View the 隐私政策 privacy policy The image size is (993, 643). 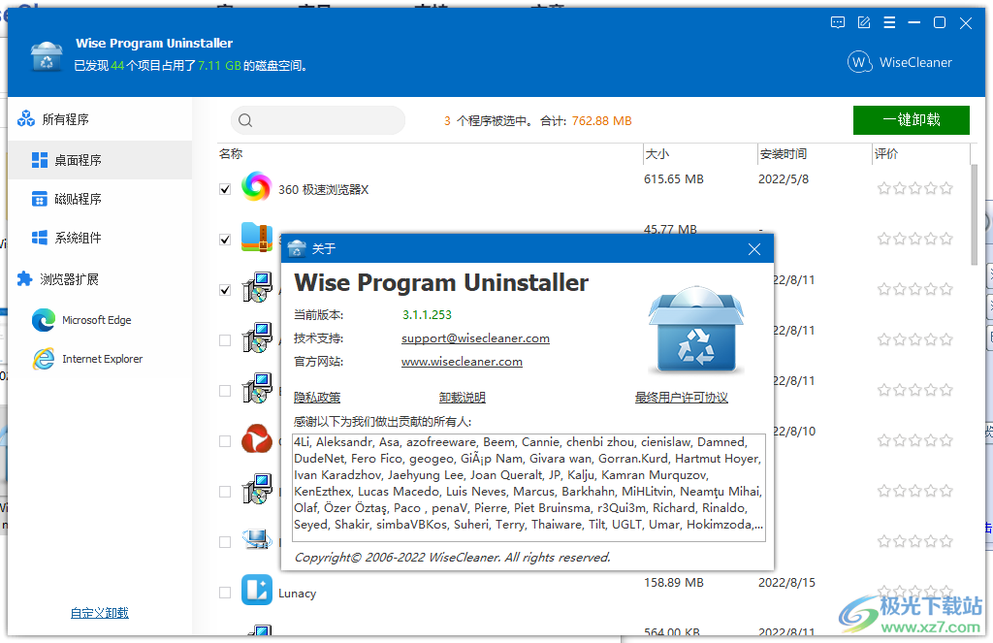(316, 397)
